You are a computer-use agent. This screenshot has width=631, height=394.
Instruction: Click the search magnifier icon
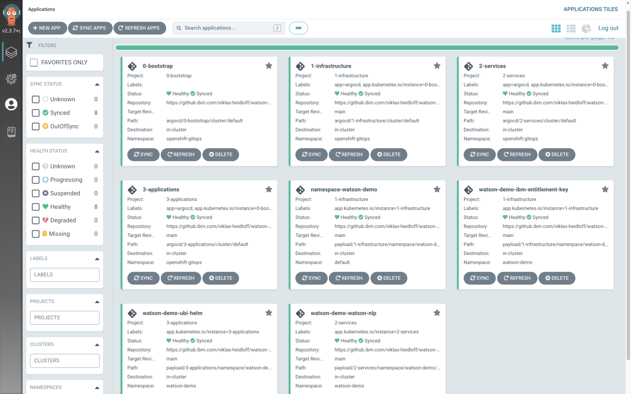click(x=179, y=28)
